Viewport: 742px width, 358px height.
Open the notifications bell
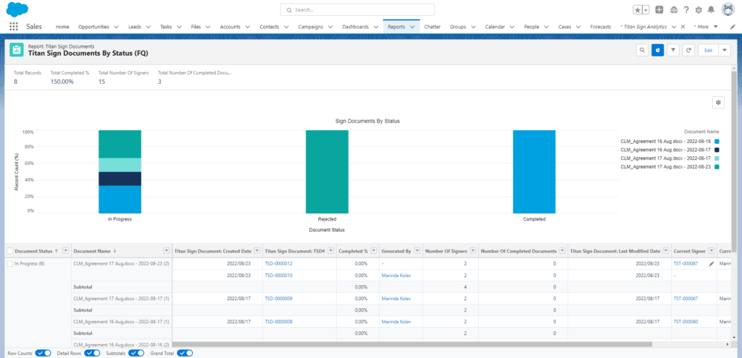coord(711,10)
